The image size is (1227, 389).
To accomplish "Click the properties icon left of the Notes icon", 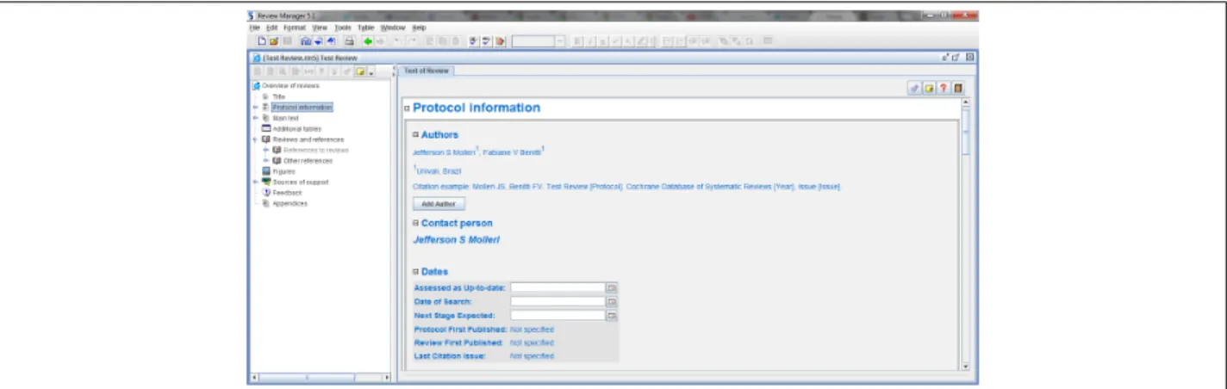I will [x=915, y=88].
